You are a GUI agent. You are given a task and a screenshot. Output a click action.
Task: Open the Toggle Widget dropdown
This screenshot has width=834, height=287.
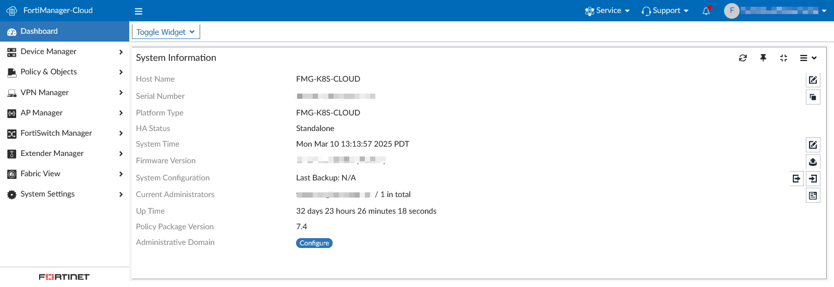point(166,32)
